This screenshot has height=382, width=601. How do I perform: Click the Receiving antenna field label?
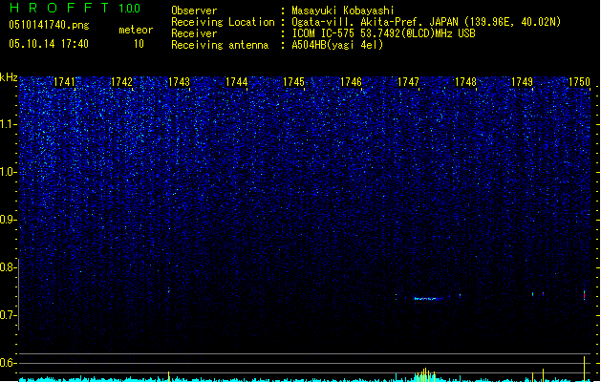coord(220,45)
